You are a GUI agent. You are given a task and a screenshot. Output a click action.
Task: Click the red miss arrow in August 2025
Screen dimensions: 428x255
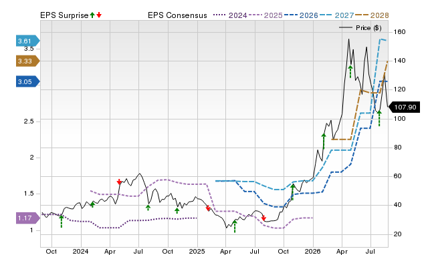263,218
